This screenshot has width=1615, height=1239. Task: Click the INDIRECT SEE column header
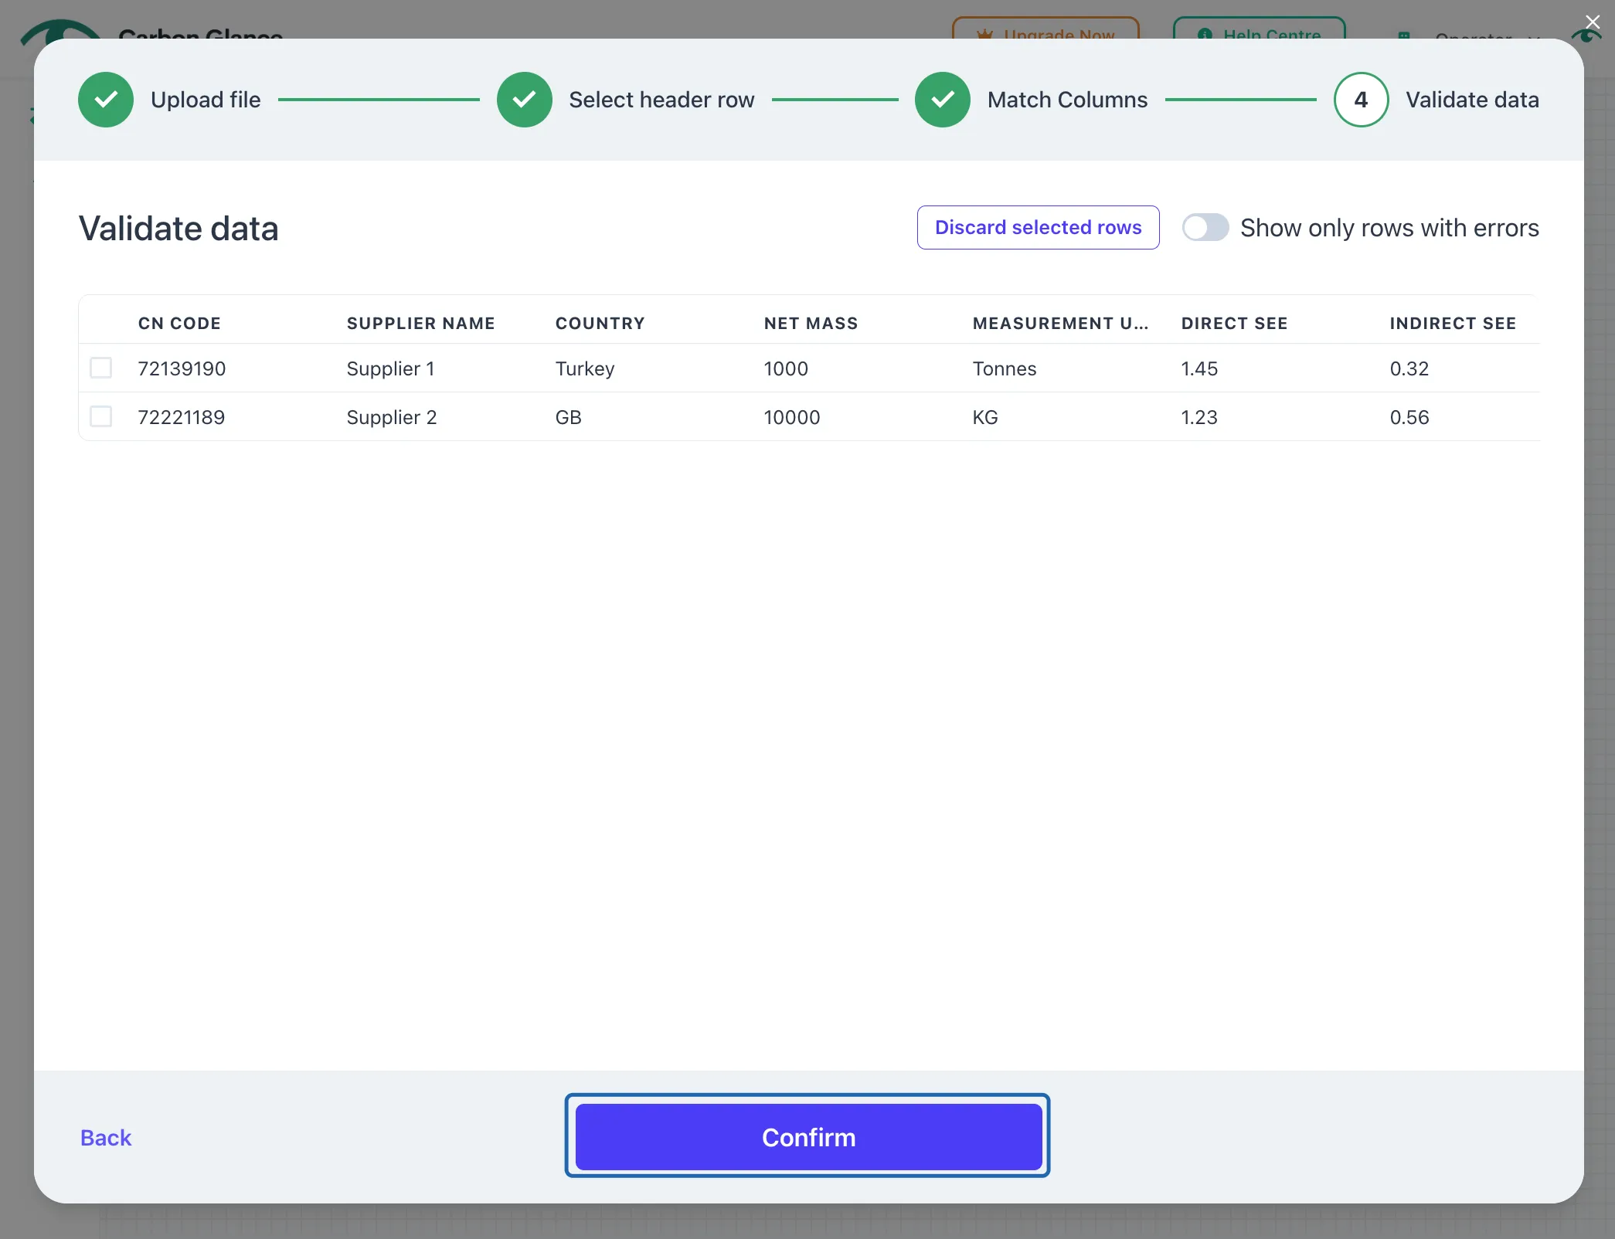[x=1453, y=323]
